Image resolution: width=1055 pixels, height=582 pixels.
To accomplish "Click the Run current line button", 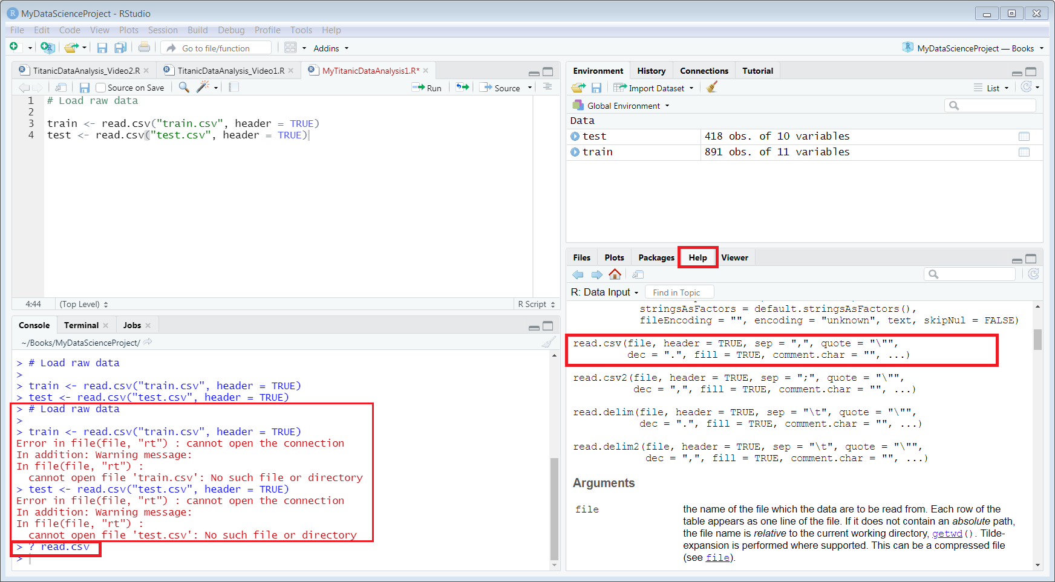I will coord(426,88).
